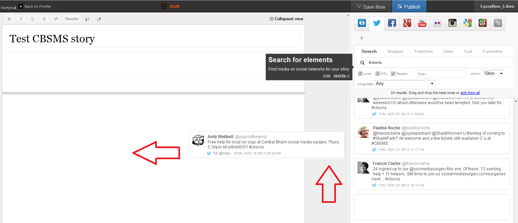Open the GIF search source
Viewport: 518px width, 223px height.
(483, 23)
